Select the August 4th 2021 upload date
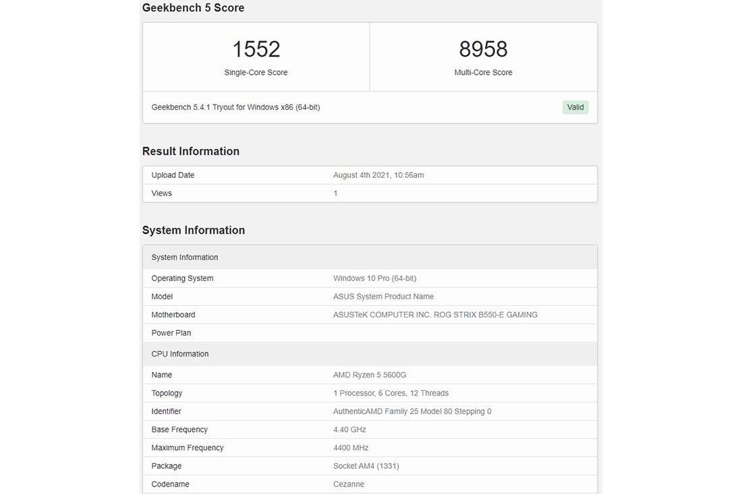The image size is (742, 494). [378, 175]
